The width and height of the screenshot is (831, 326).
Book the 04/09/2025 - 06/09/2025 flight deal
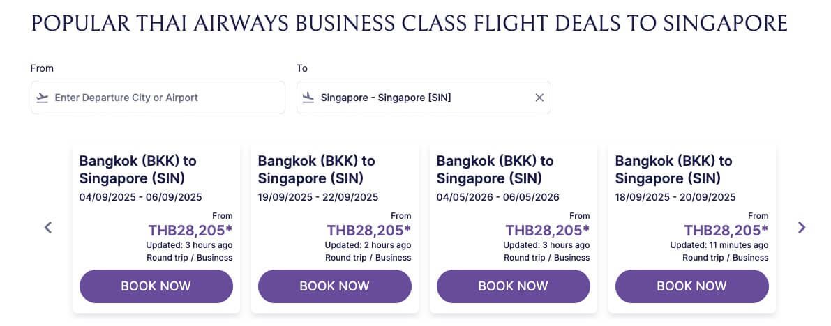pyautogui.click(x=156, y=286)
